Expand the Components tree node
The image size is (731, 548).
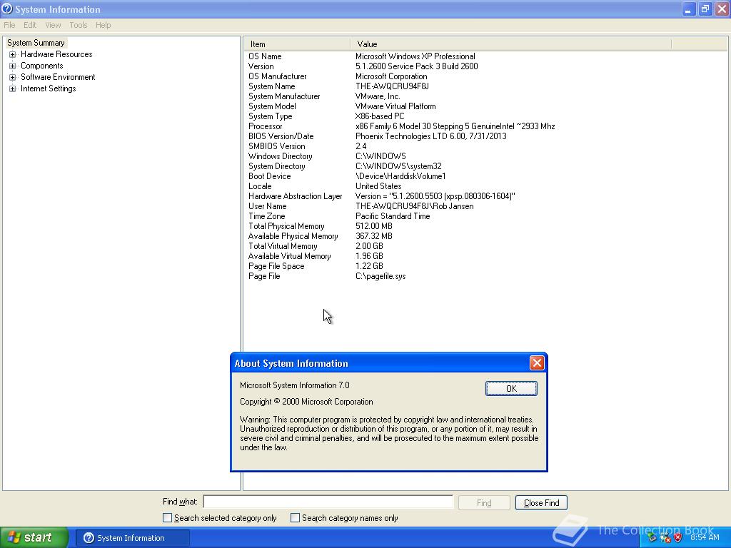[13, 66]
